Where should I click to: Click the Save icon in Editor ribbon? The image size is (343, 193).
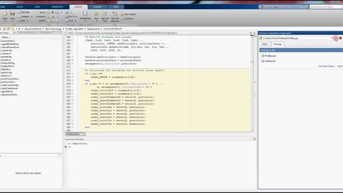(12, 13)
